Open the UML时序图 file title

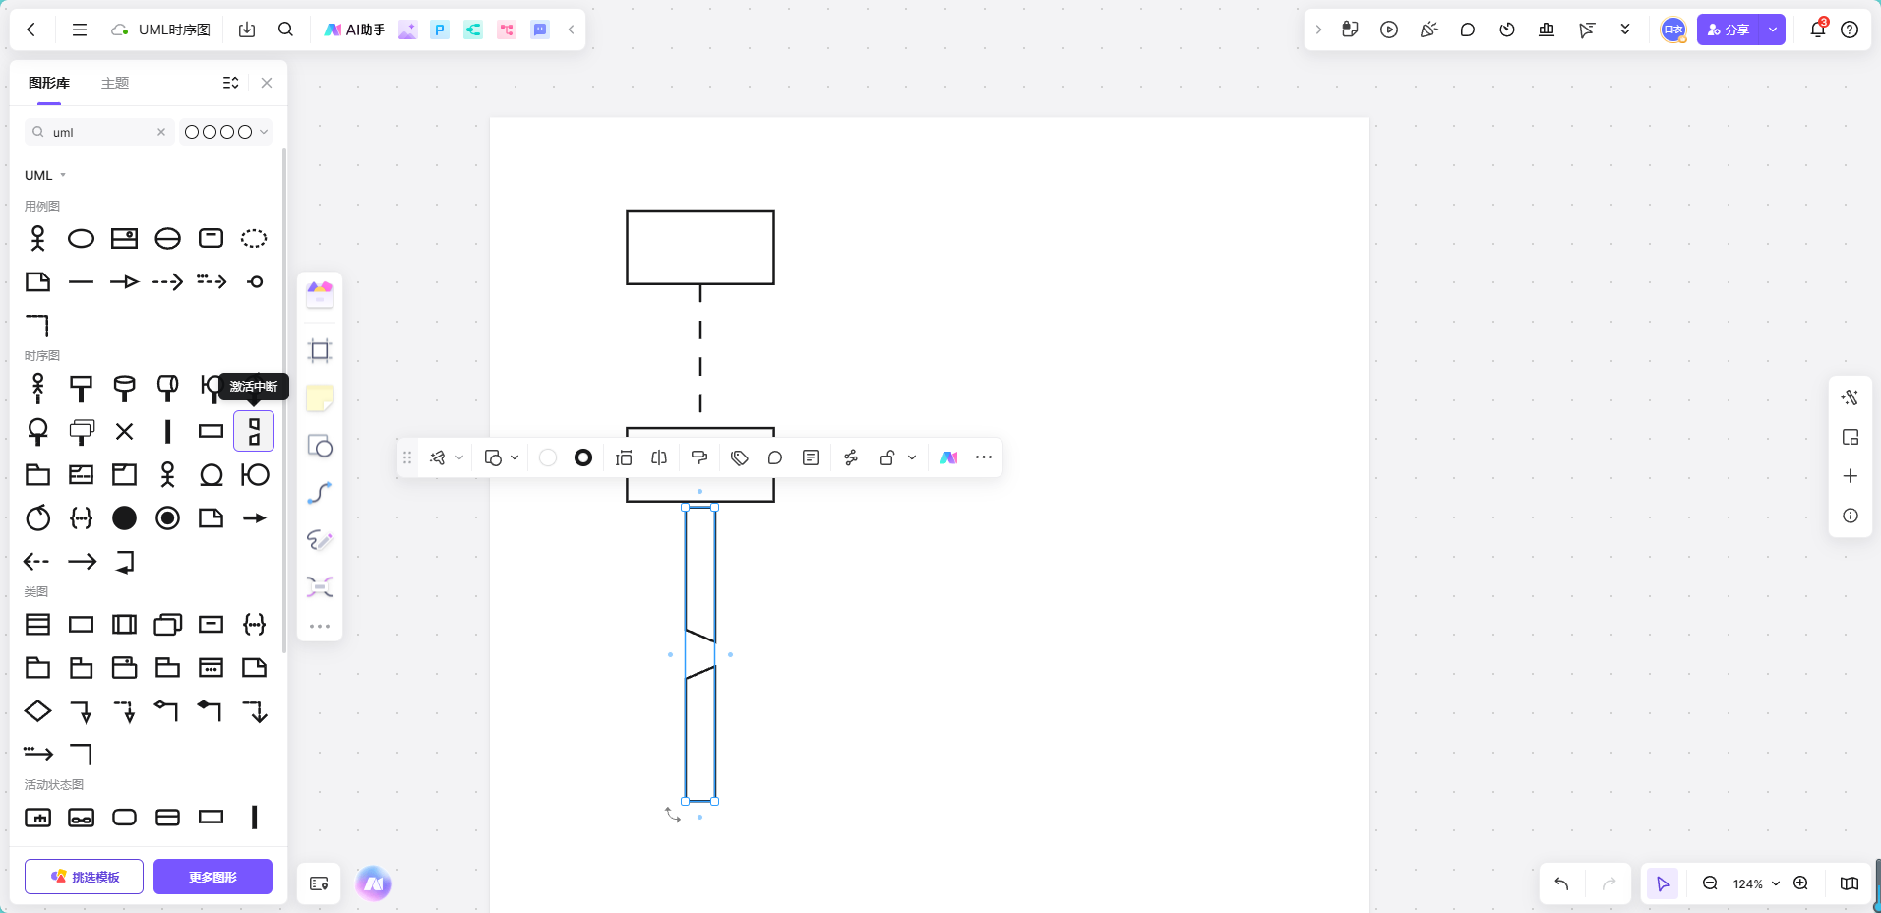pos(174,30)
